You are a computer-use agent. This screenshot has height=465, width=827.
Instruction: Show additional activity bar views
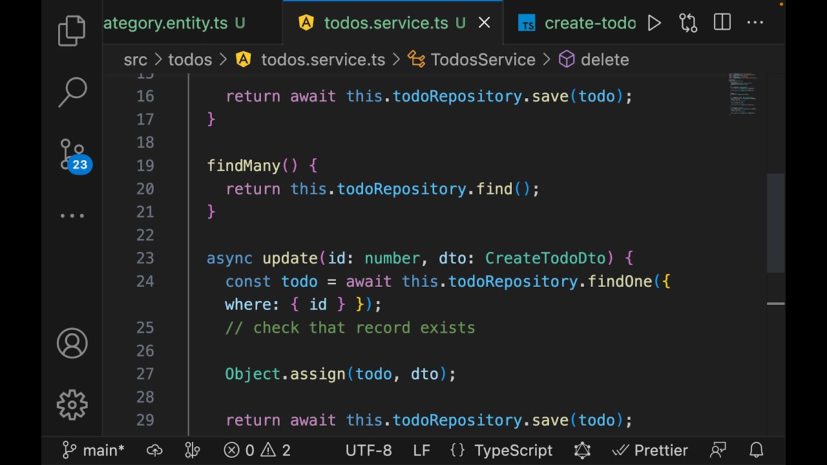point(72,216)
